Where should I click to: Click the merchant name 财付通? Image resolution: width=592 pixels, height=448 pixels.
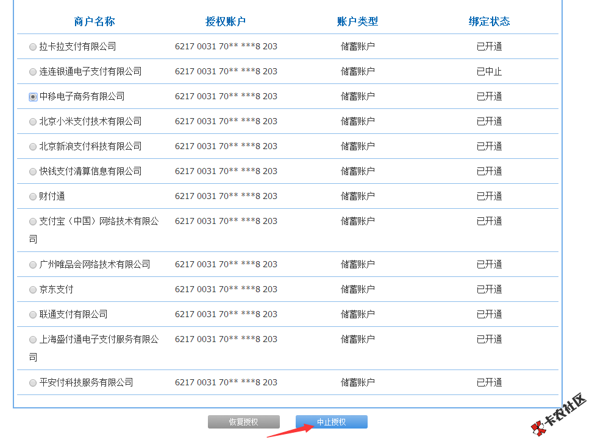52,197
